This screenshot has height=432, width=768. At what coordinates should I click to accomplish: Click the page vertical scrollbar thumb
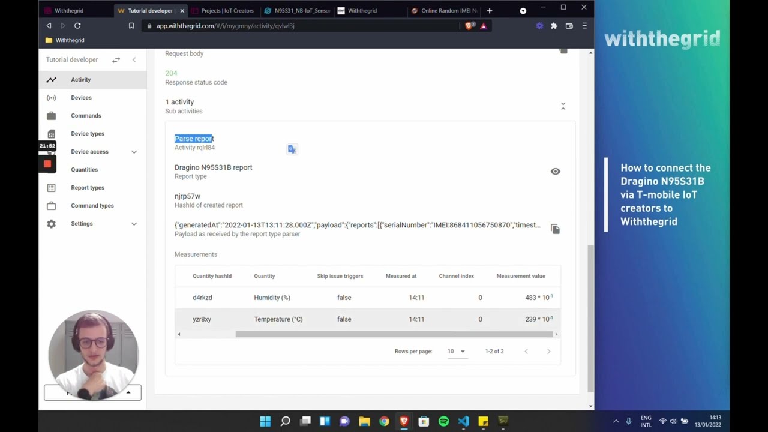click(590, 318)
